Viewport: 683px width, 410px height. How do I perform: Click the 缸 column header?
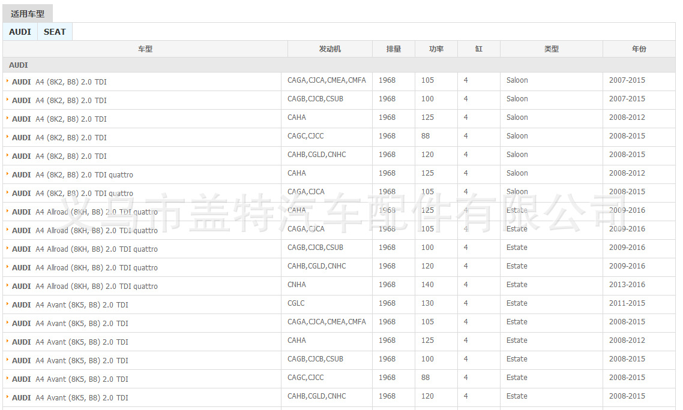pos(479,49)
